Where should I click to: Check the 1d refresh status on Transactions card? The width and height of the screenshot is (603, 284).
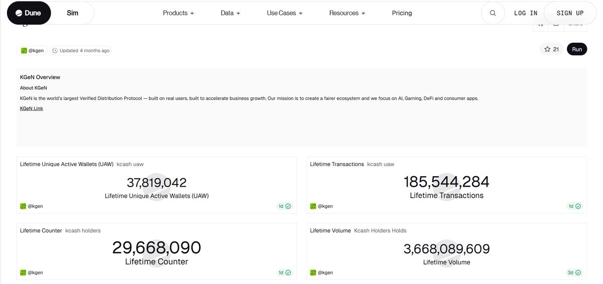point(575,206)
